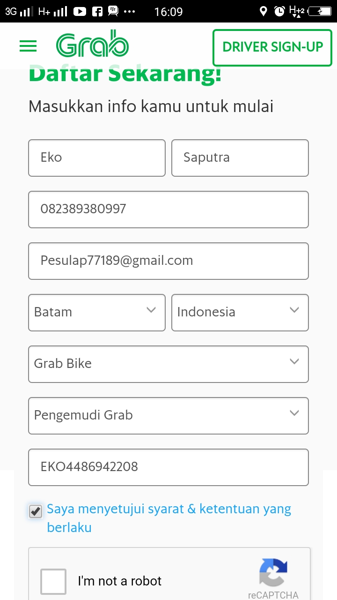337x600 pixels.
Task: Open the hamburger navigation menu
Action: (28, 46)
